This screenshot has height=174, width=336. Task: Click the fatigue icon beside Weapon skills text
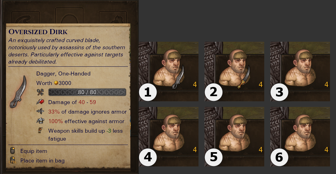tap(40, 130)
